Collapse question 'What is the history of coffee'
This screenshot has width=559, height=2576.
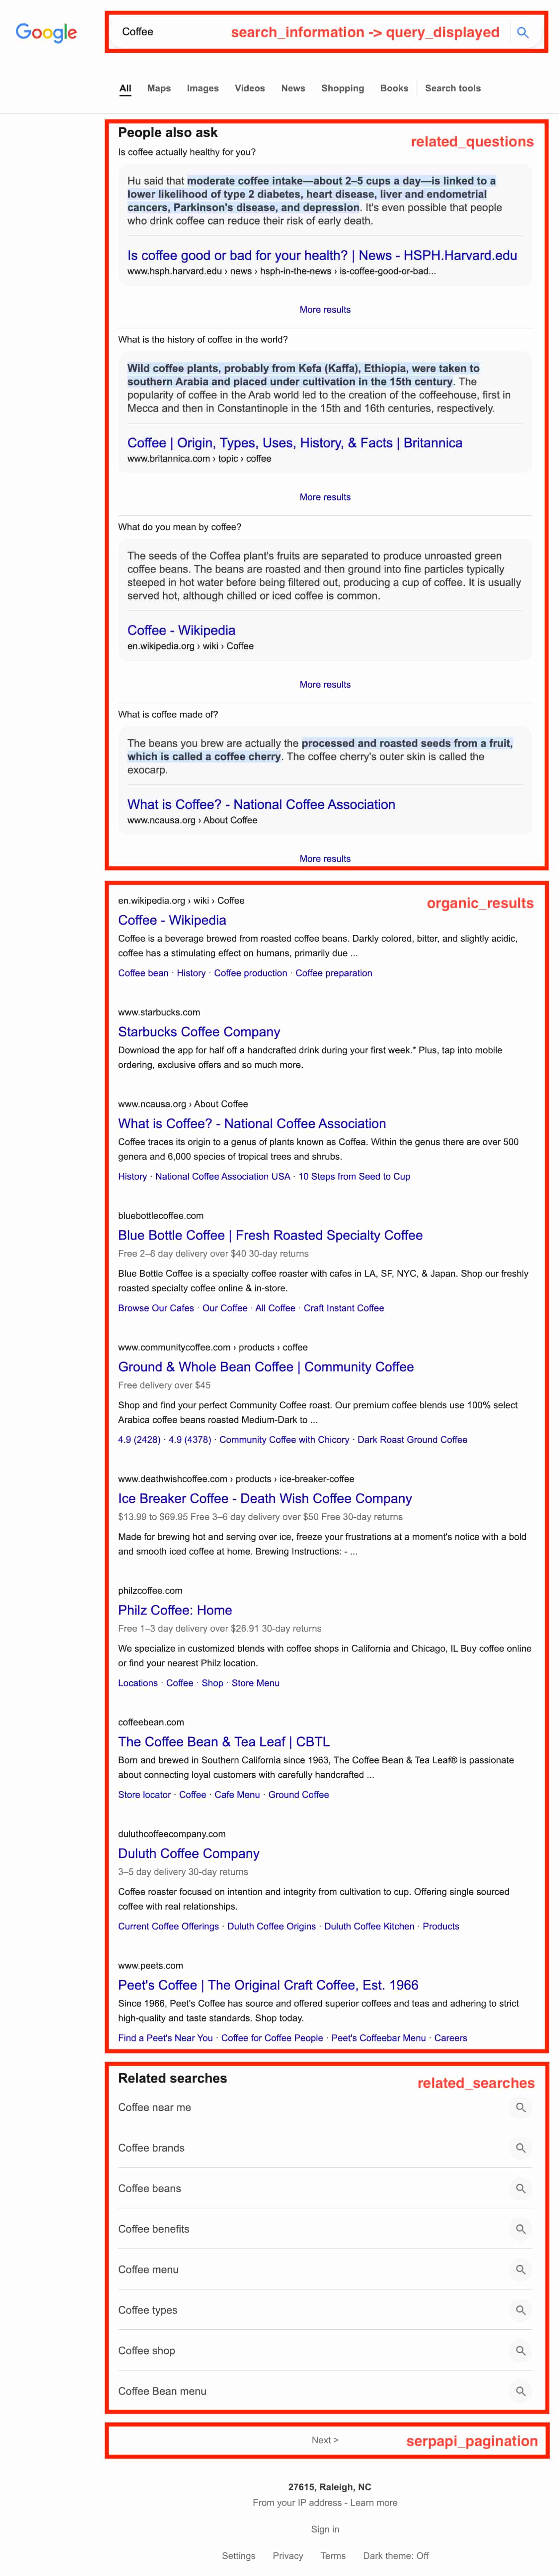202,339
